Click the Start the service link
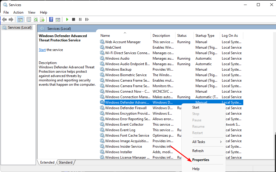The height and width of the screenshot is (172, 276). (42, 50)
